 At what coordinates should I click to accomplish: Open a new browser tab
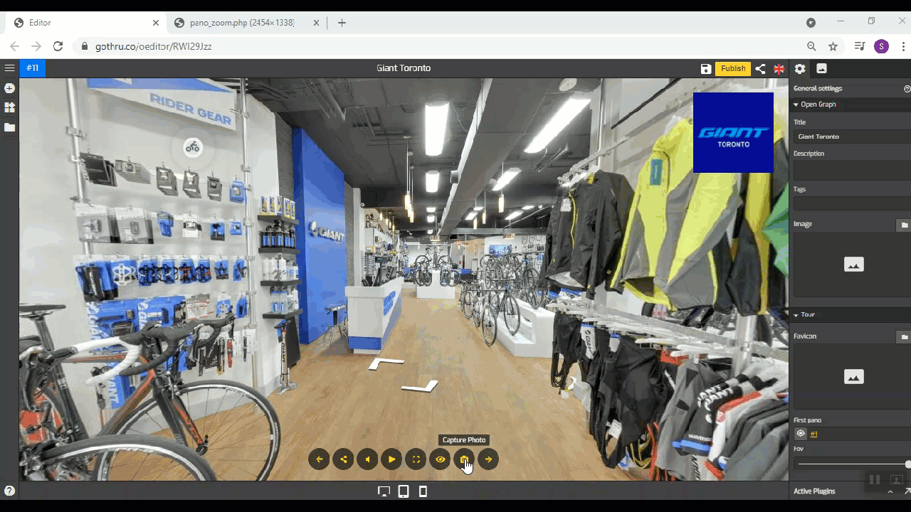pos(342,23)
